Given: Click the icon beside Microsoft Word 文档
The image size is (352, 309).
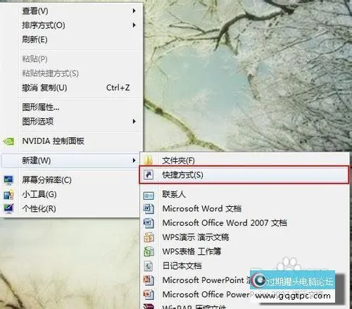Looking at the screenshot, I should [x=149, y=209].
